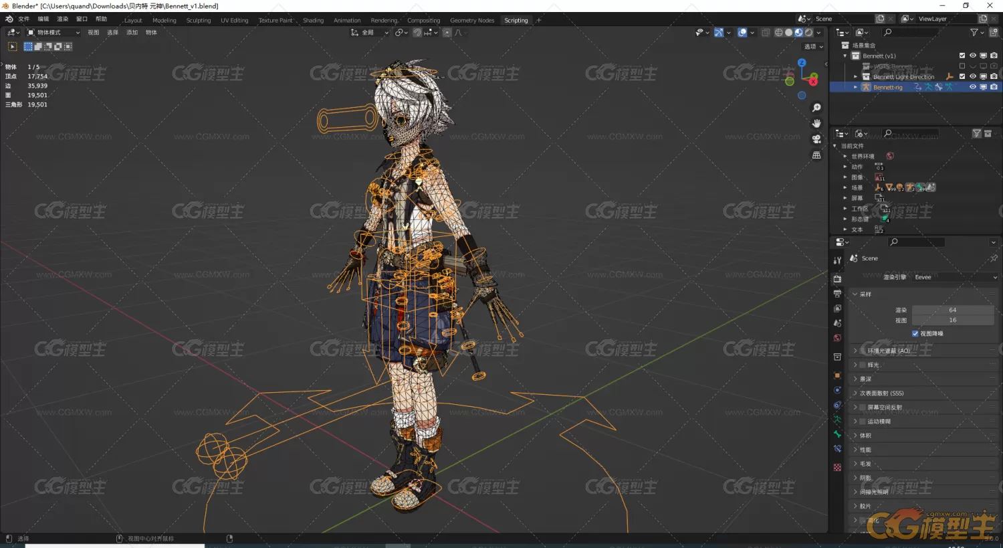Expand the Bennett-rig tree item
1003x548 pixels.
coord(856,87)
